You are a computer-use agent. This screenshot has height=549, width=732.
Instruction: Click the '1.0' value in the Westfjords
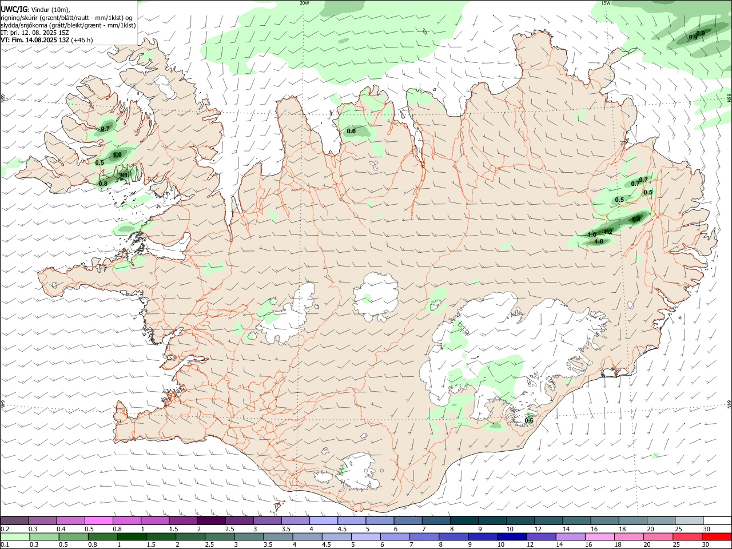pos(117,155)
